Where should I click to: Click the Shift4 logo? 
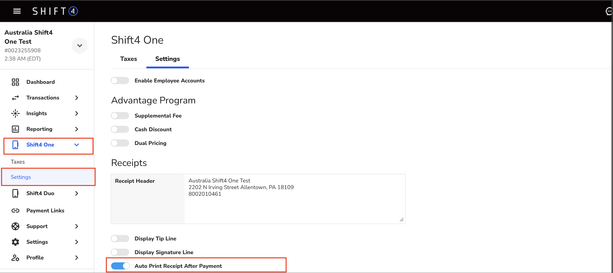point(55,11)
